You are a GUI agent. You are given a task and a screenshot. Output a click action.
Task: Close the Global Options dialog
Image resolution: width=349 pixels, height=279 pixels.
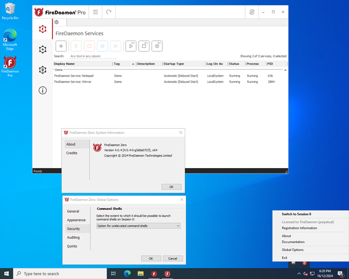coord(182,200)
